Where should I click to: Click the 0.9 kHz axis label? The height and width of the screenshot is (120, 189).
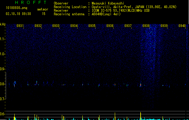coord(3,69)
